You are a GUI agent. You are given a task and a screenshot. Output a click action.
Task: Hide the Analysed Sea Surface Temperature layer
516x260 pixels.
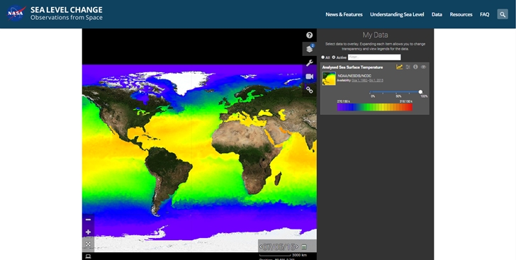423,67
